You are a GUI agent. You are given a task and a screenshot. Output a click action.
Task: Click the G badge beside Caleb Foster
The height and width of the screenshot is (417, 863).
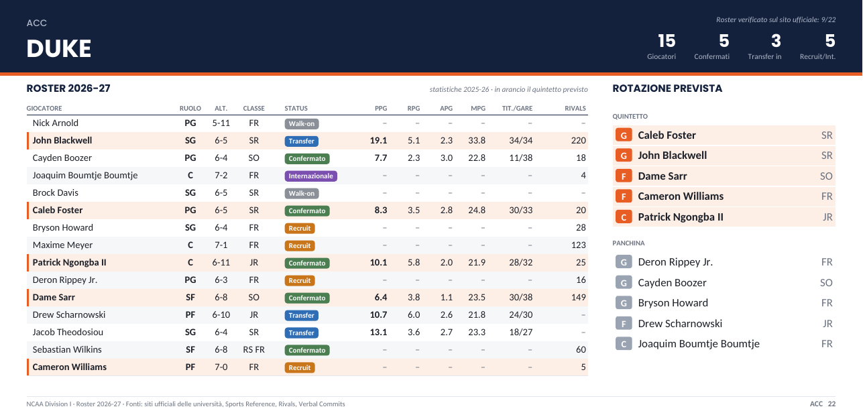tap(624, 135)
